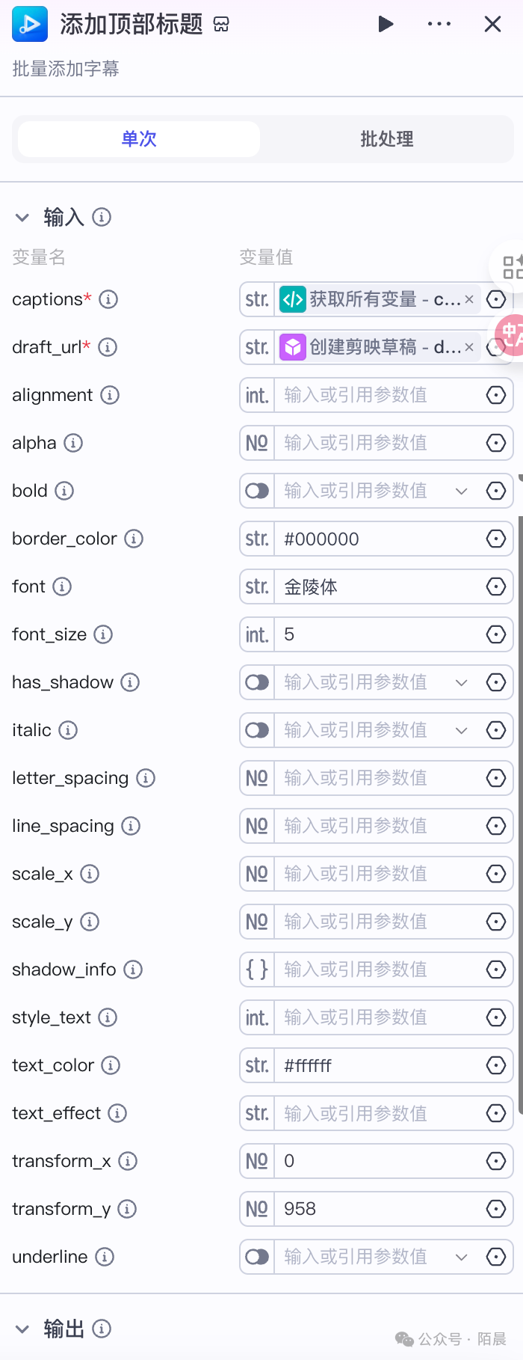Click the text_color field showing #ffffff

click(377, 1065)
